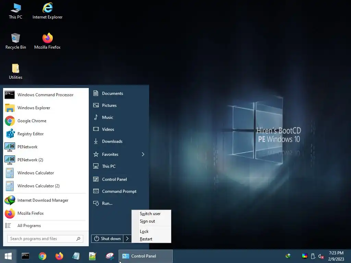Click the volume muted tray icon
The width and height of the screenshot is (351, 263).
click(x=321, y=256)
